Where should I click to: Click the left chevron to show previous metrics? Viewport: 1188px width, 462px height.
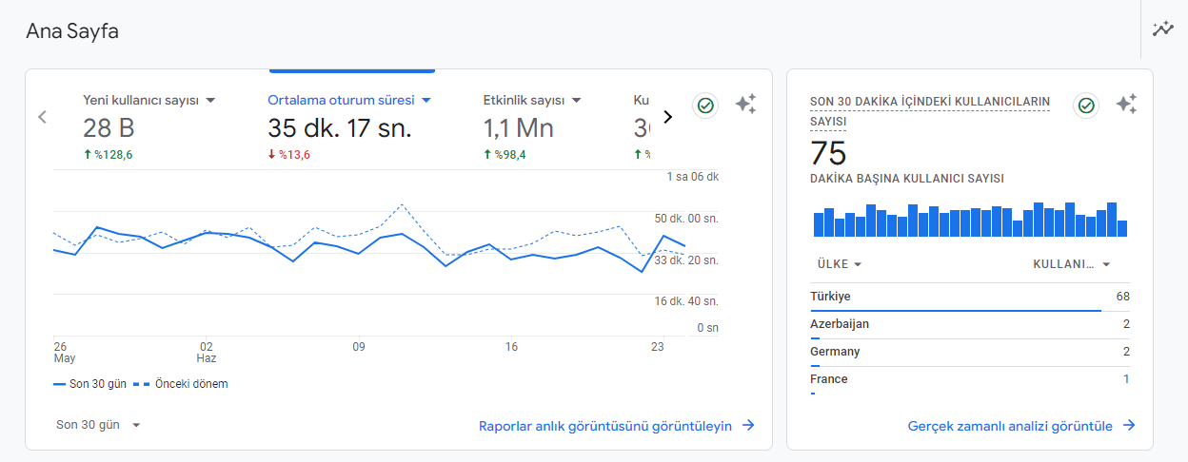(x=42, y=117)
